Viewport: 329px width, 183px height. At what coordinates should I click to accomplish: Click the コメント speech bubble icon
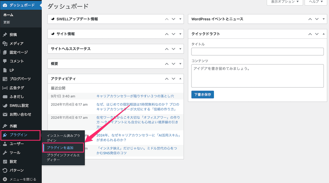coord(5,61)
